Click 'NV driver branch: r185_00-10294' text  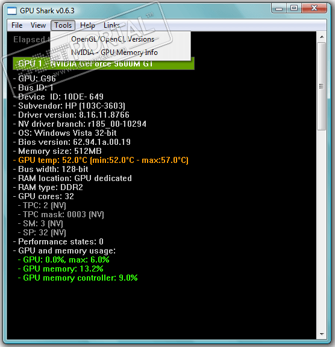[80, 124]
